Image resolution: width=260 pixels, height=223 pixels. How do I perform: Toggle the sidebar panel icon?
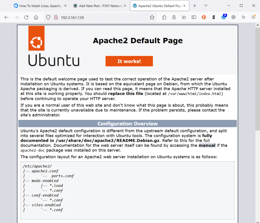coord(194,17)
